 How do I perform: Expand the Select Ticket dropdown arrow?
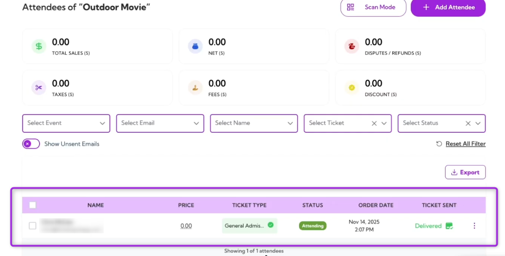tap(384, 123)
